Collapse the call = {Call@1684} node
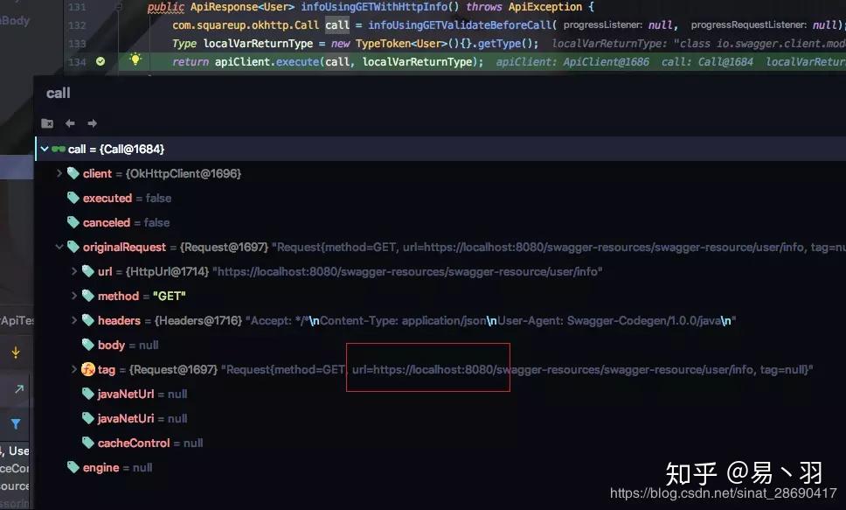The width and height of the screenshot is (846, 510). tap(44, 149)
